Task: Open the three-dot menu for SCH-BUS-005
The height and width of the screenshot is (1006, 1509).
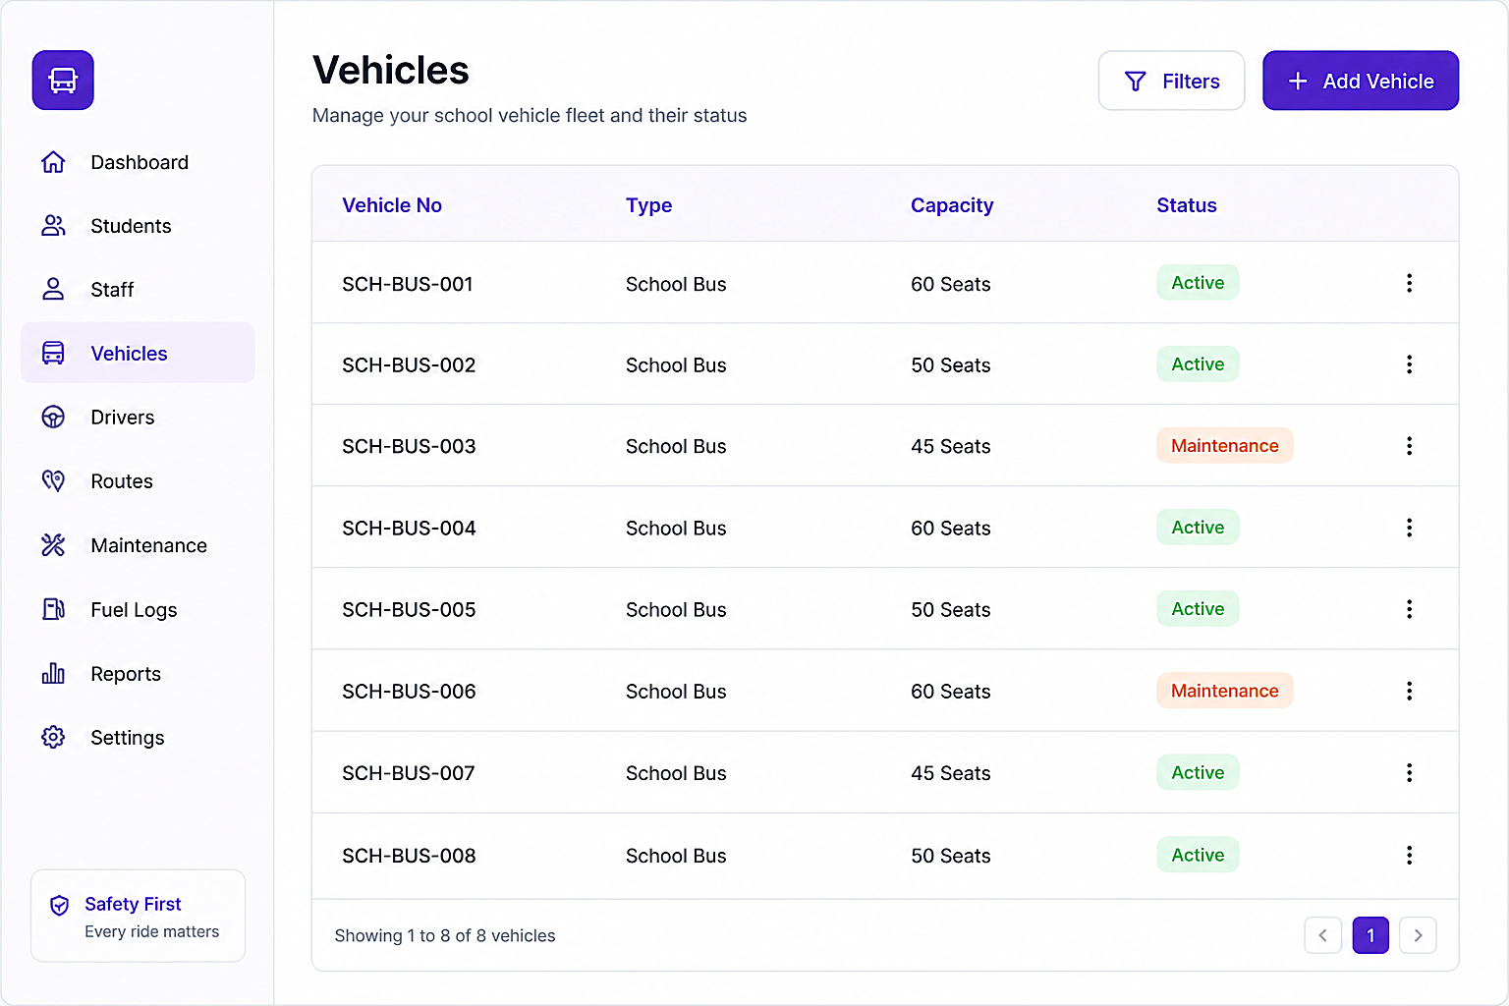Action: pyautogui.click(x=1409, y=609)
